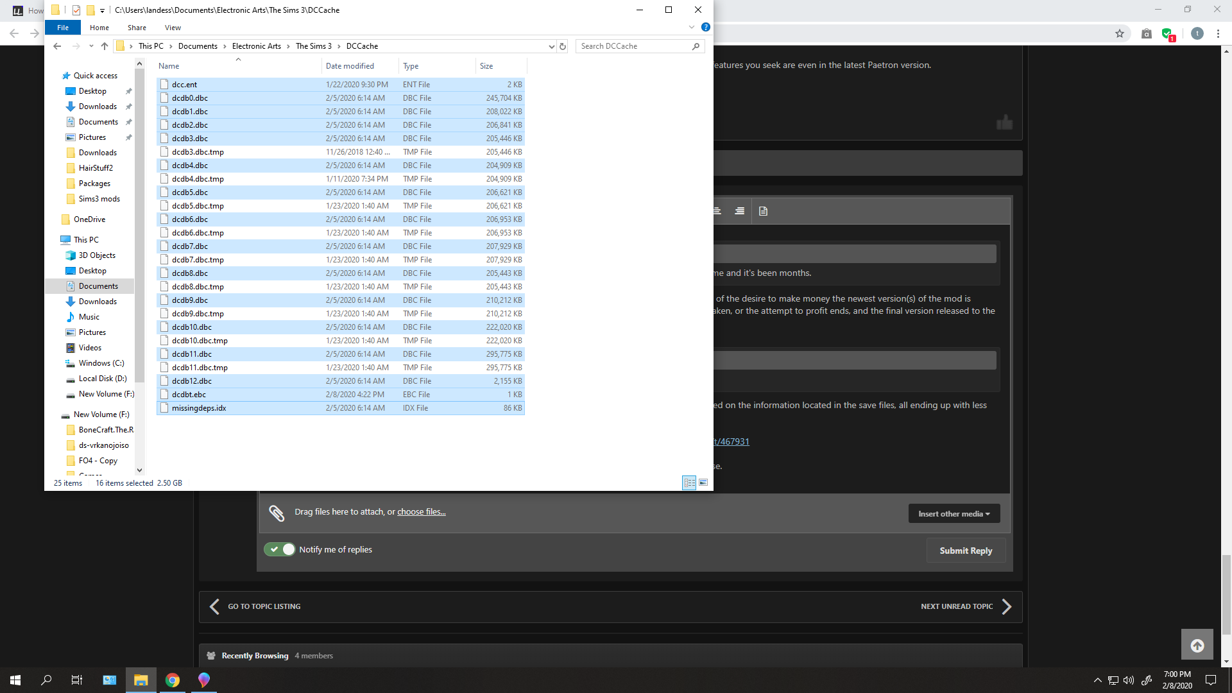Open the Windows notification center

coord(1211,680)
